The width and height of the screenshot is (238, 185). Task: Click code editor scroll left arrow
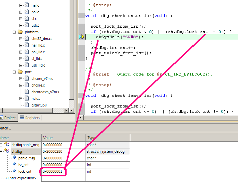point(81,117)
